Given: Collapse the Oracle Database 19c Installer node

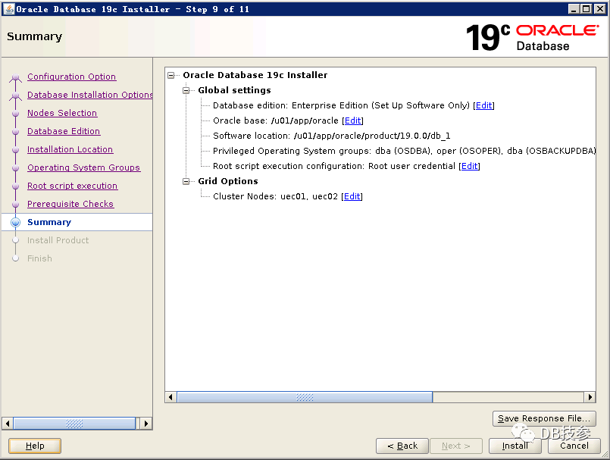Looking at the screenshot, I should click(x=172, y=75).
